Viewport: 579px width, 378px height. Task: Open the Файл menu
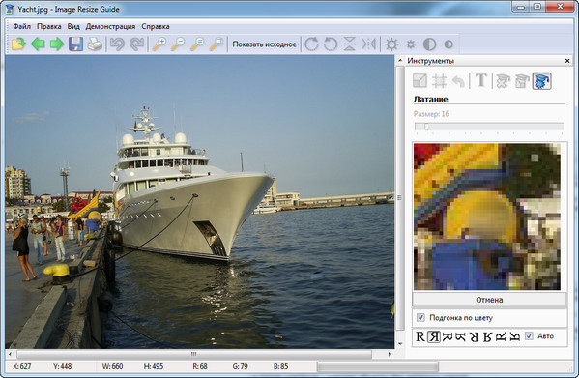[x=22, y=26]
